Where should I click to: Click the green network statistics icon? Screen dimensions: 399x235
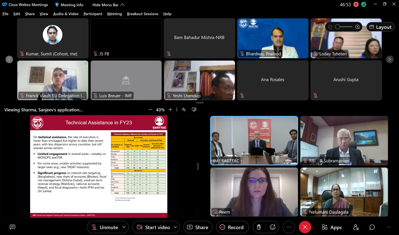pyautogui.click(x=364, y=4)
